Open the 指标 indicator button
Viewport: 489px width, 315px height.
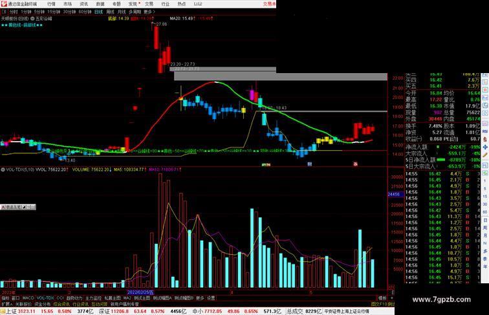(5, 298)
